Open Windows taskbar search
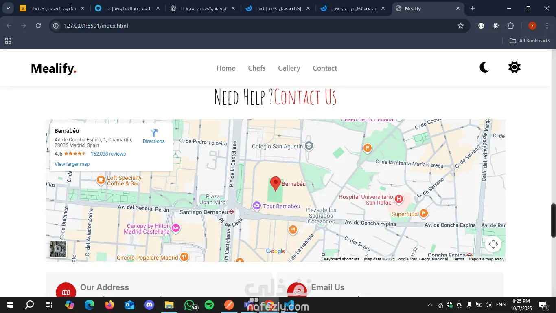The image size is (556, 313). (x=29, y=305)
